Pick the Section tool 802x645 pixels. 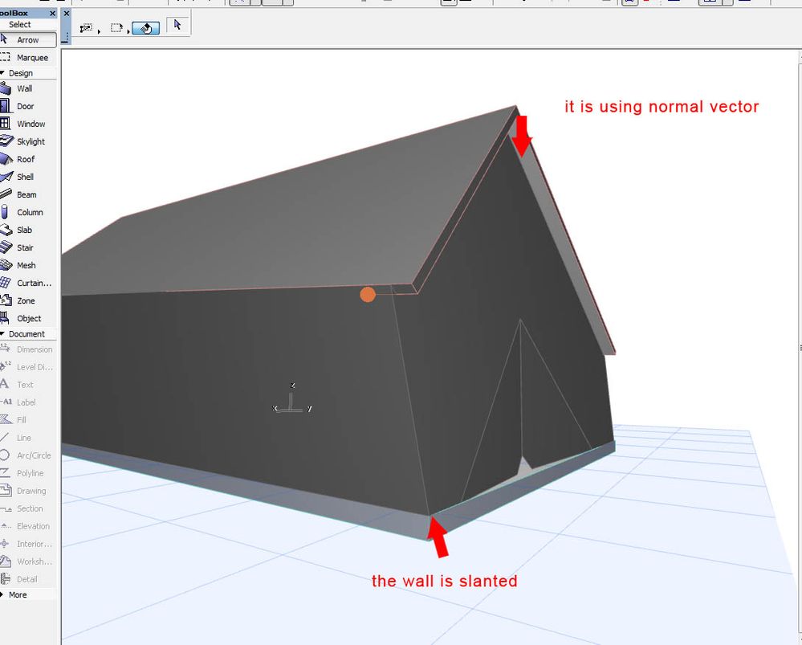point(27,508)
